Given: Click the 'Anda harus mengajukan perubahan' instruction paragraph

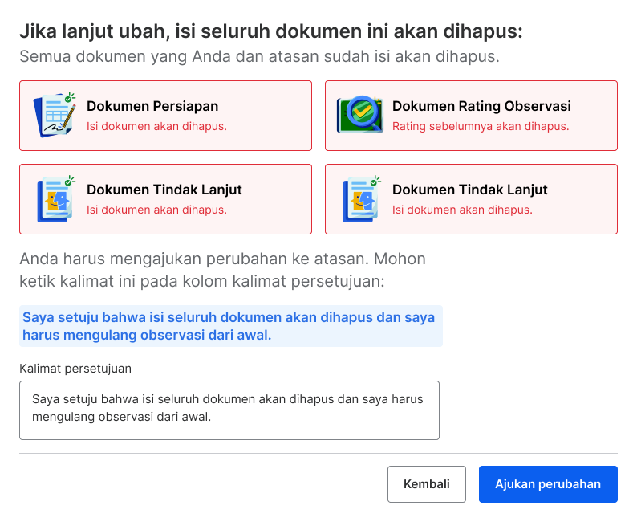Looking at the screenshot, I should tap(222, 270).
